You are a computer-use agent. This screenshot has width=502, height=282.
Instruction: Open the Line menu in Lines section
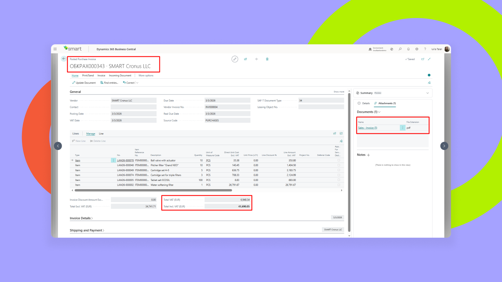click(101, 134)
